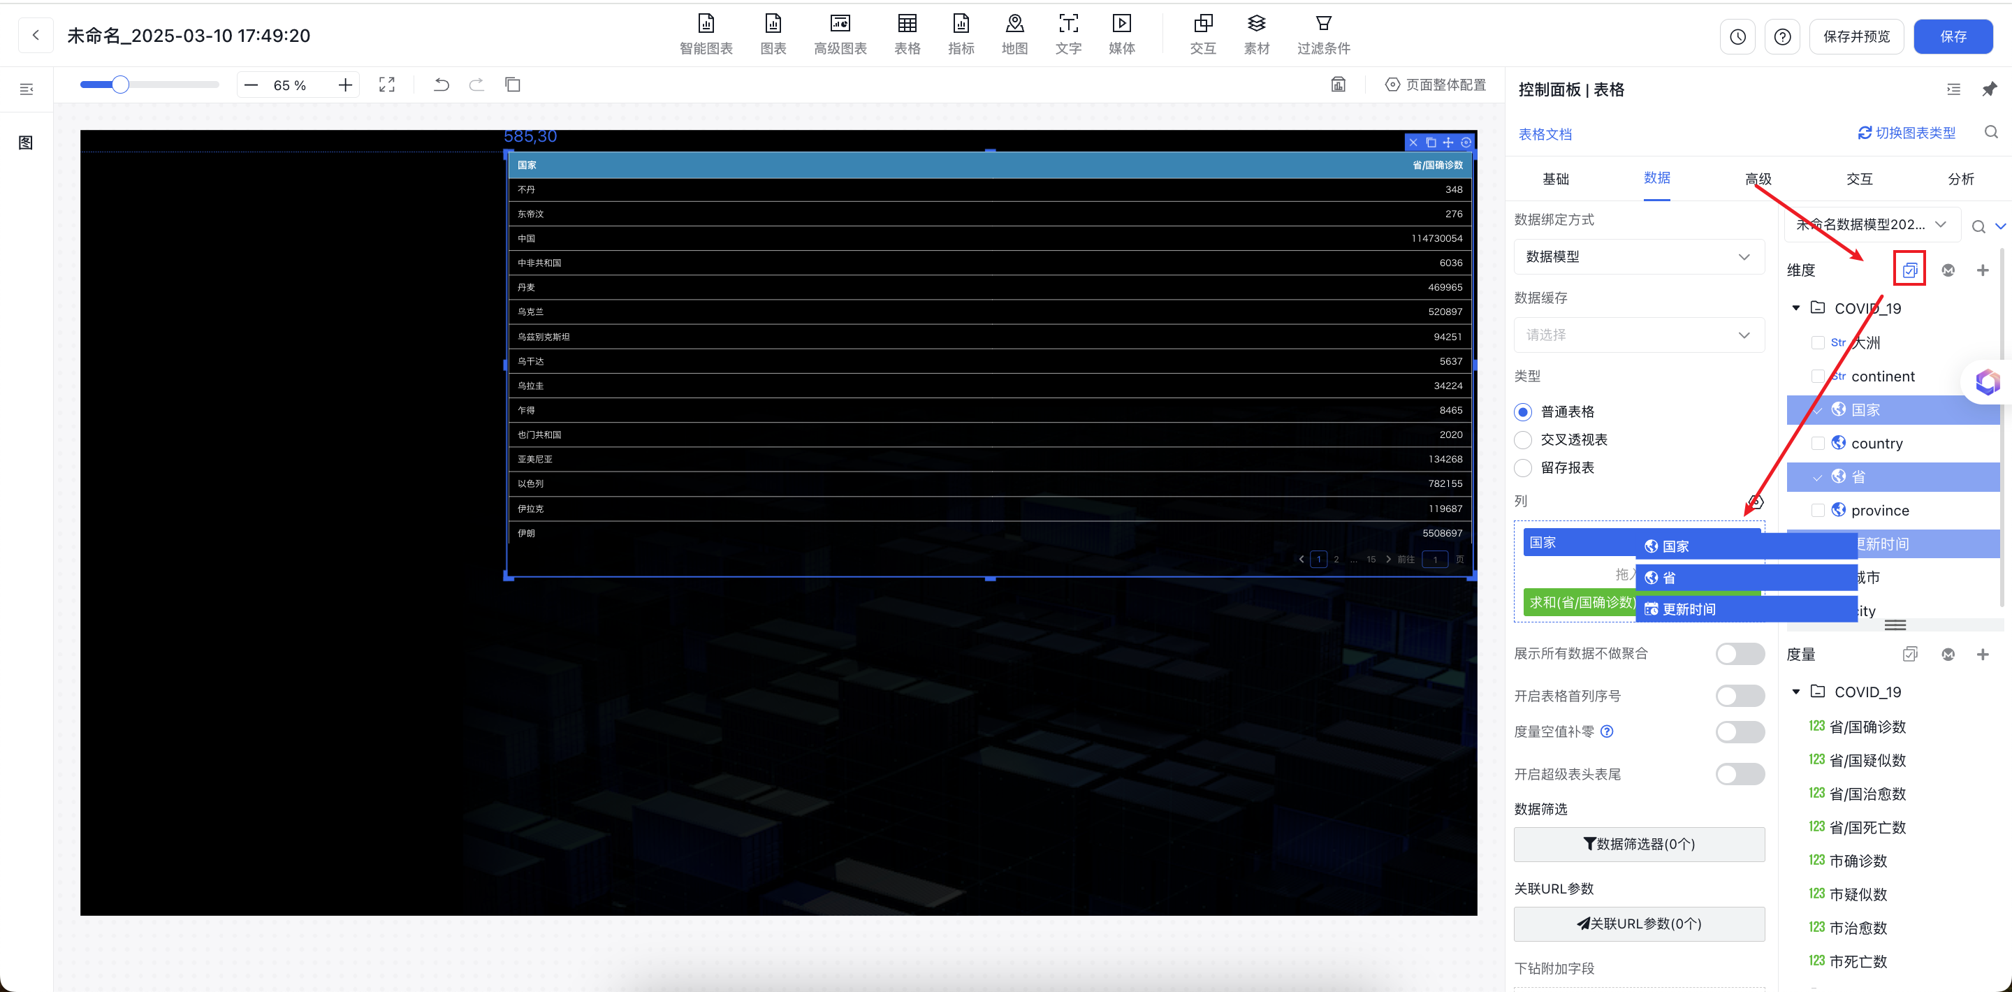Open the 地图 map tool

coord(1014,35)
